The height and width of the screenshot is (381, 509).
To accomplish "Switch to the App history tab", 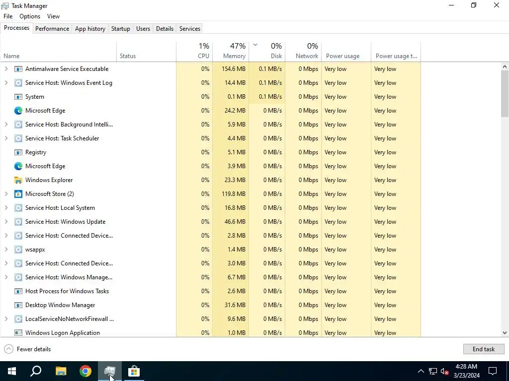I will point(90,28).
